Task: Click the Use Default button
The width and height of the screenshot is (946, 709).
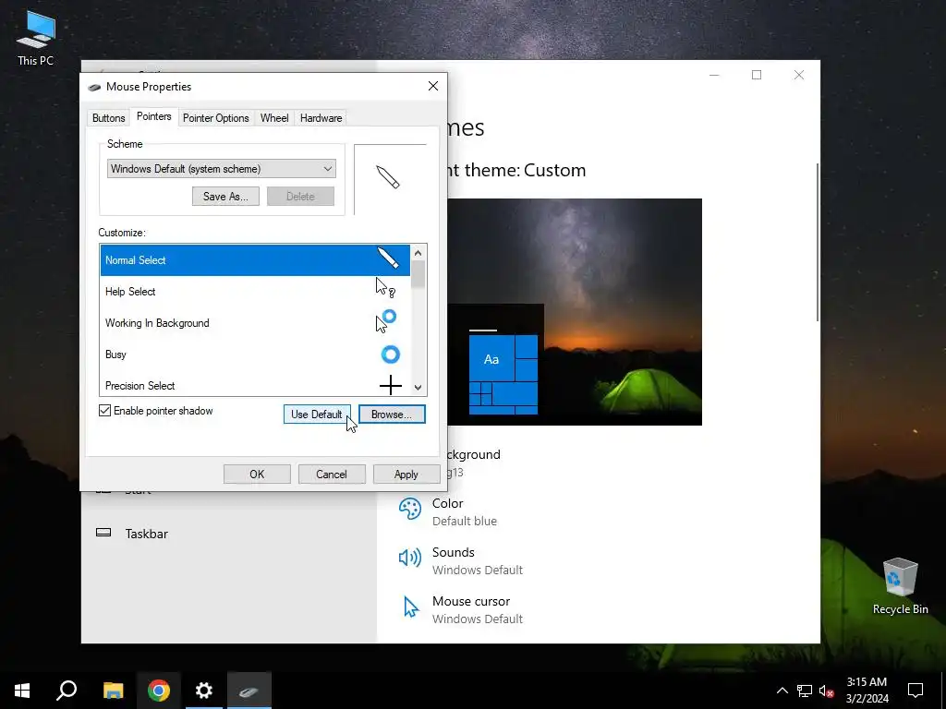Action: (x=317, y=415)
